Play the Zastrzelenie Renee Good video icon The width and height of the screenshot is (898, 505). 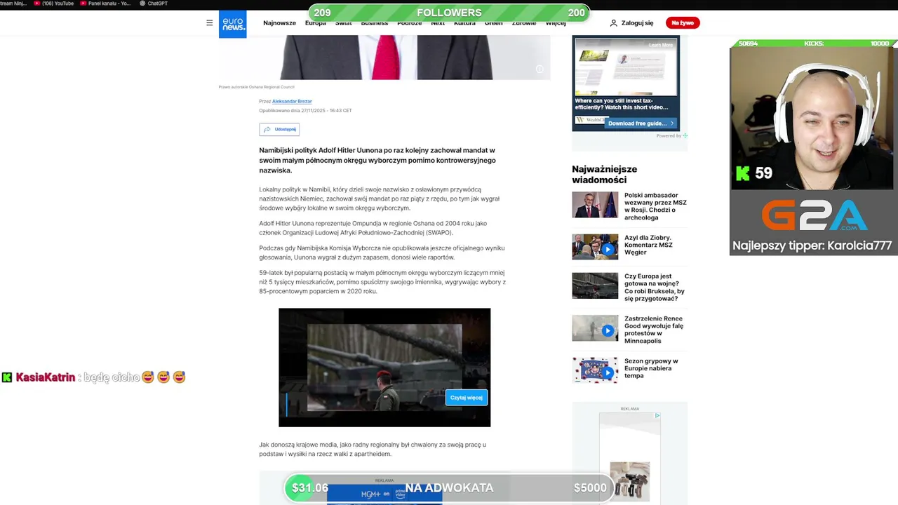tap(608, 330)
